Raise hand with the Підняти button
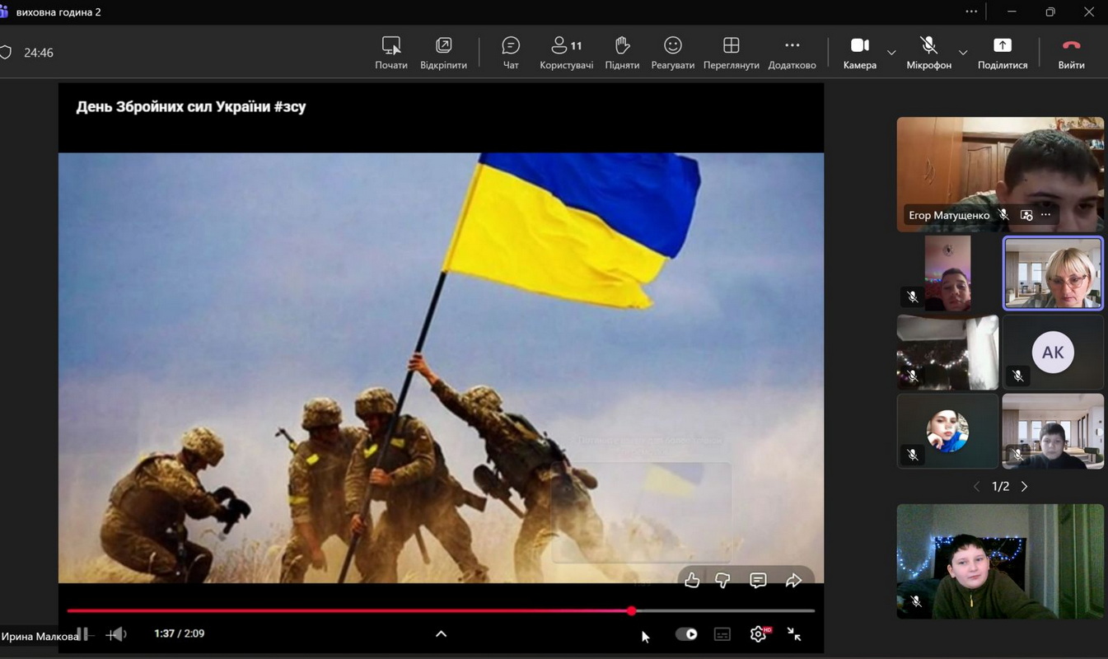 tap(622, 53)
